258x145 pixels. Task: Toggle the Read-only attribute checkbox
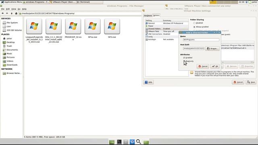pos(184,61)
